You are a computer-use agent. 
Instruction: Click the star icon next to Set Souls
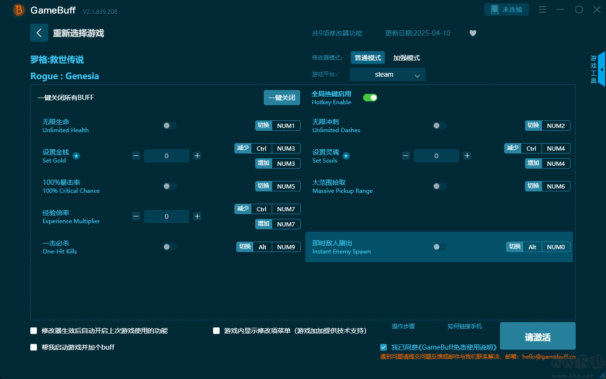tap(346, 156)
